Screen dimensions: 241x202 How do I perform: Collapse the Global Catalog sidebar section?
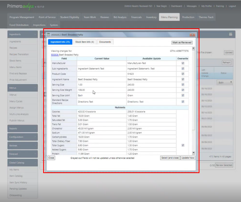[23, 163]
